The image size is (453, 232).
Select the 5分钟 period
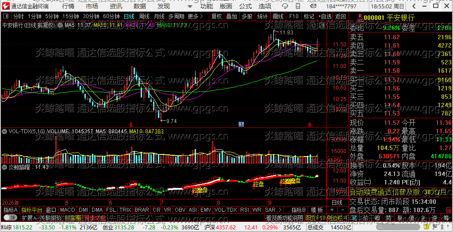52,16
